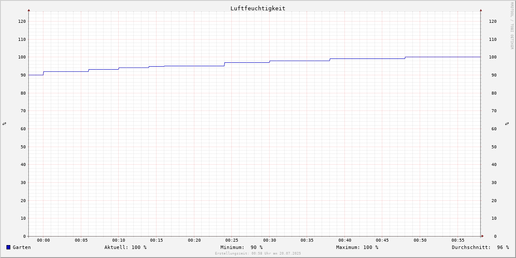Click the 00:55 time axis label
Viewport: 516px width, 258px height.
[458, 240]
